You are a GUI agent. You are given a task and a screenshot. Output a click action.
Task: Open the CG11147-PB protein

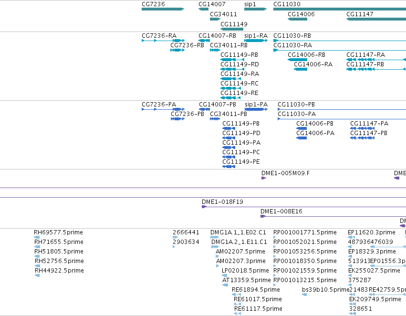[362, 138]
